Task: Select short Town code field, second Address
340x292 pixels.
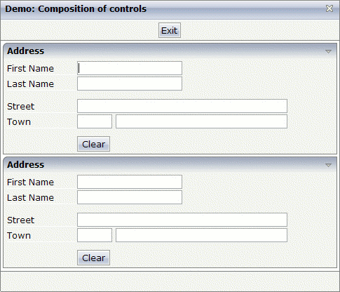Action: coord(95,235)
